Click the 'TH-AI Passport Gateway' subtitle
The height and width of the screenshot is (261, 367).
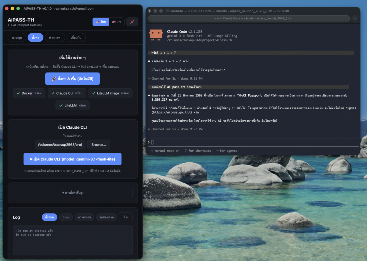coord(25,25)
